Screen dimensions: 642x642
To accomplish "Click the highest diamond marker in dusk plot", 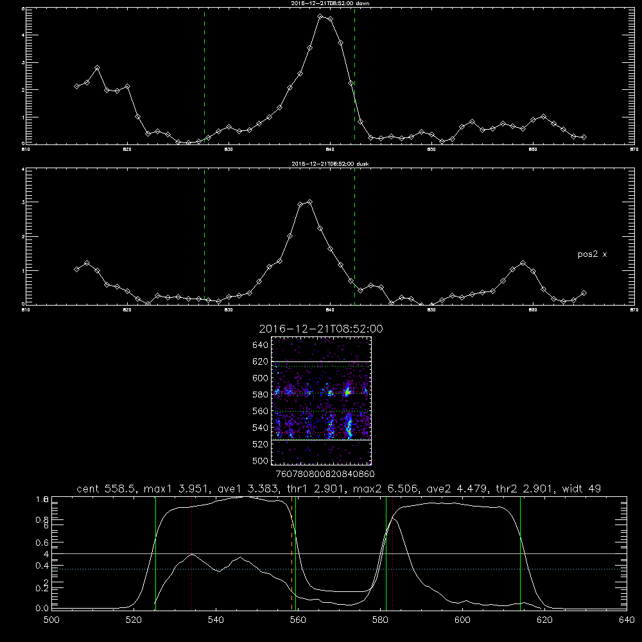I will coord(310,202).
